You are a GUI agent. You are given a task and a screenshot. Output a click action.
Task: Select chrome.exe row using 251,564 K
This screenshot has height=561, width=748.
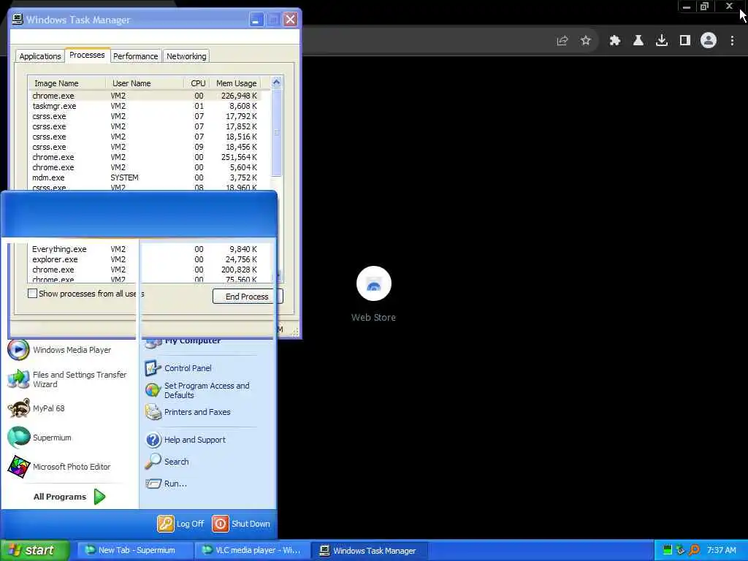[145, 157]
